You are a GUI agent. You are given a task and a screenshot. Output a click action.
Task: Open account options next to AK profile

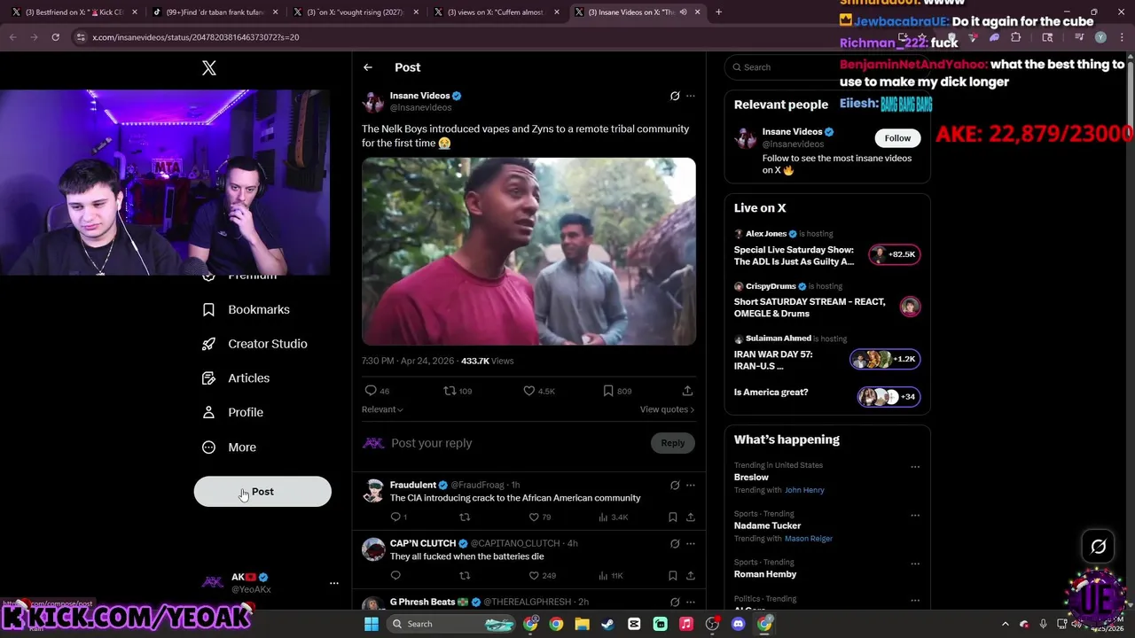click(334, 583)
